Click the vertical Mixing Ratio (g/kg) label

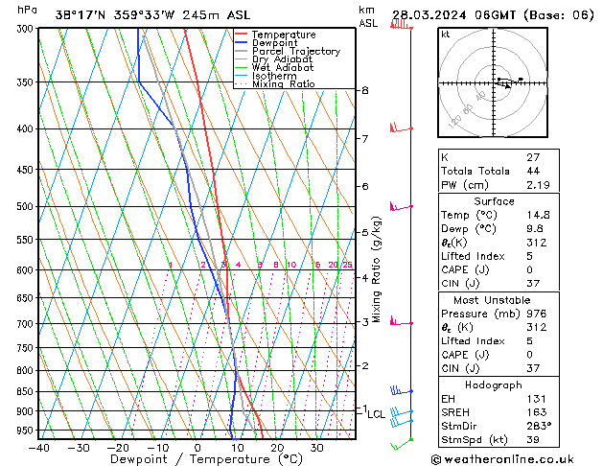click(376, 269)
